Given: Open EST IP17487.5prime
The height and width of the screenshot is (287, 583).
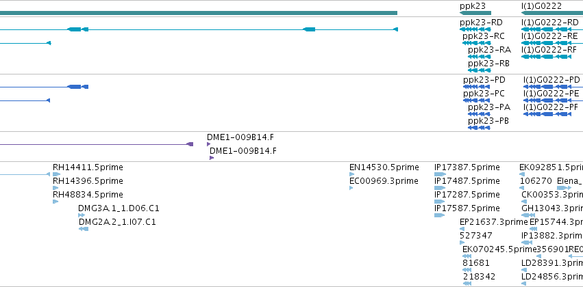Looking at the screenshot, I should pos(467,181).
